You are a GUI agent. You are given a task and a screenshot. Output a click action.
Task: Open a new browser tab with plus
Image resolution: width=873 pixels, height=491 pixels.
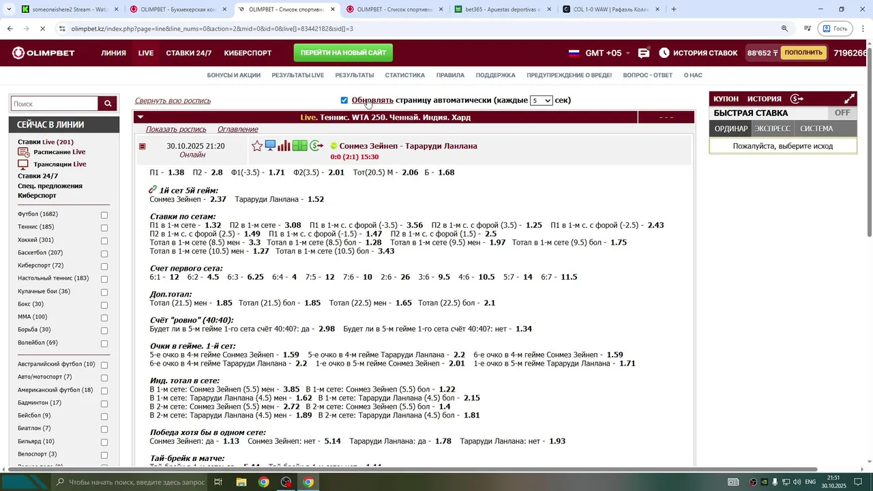(x=674, y=10)
